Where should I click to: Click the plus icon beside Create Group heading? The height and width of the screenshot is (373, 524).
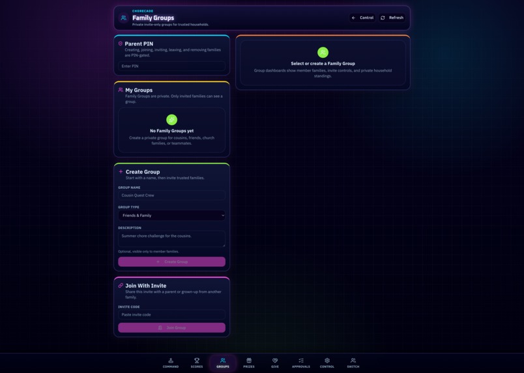[121, 172]
